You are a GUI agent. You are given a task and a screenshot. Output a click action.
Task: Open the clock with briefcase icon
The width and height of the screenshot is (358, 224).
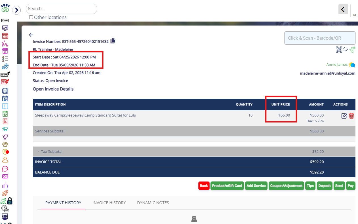click(x=5, y=209)
